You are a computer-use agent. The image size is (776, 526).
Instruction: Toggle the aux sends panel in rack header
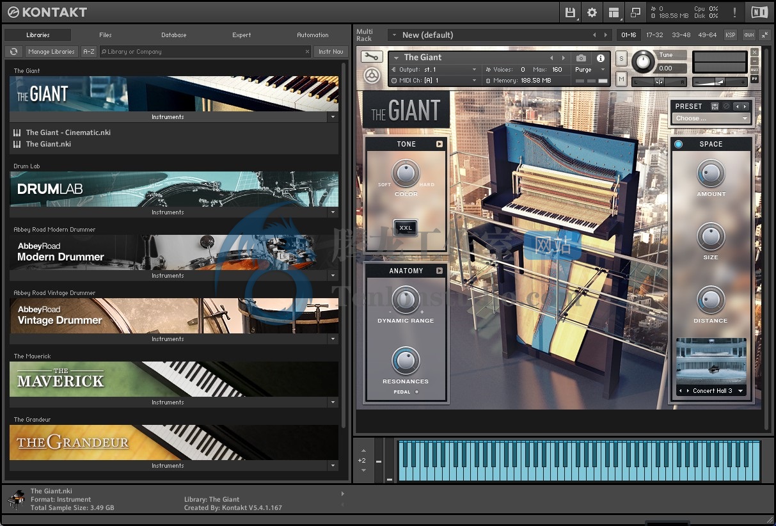point(748,35)
